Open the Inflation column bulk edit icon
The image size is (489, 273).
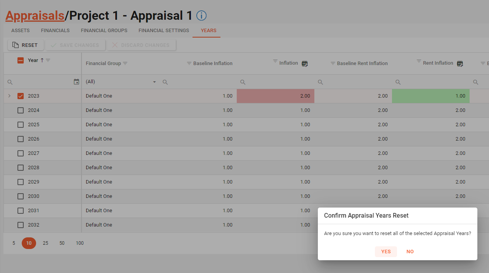305,64
